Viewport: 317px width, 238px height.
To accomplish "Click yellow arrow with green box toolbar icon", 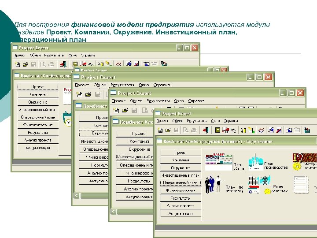I will click(x=251, y=130).
